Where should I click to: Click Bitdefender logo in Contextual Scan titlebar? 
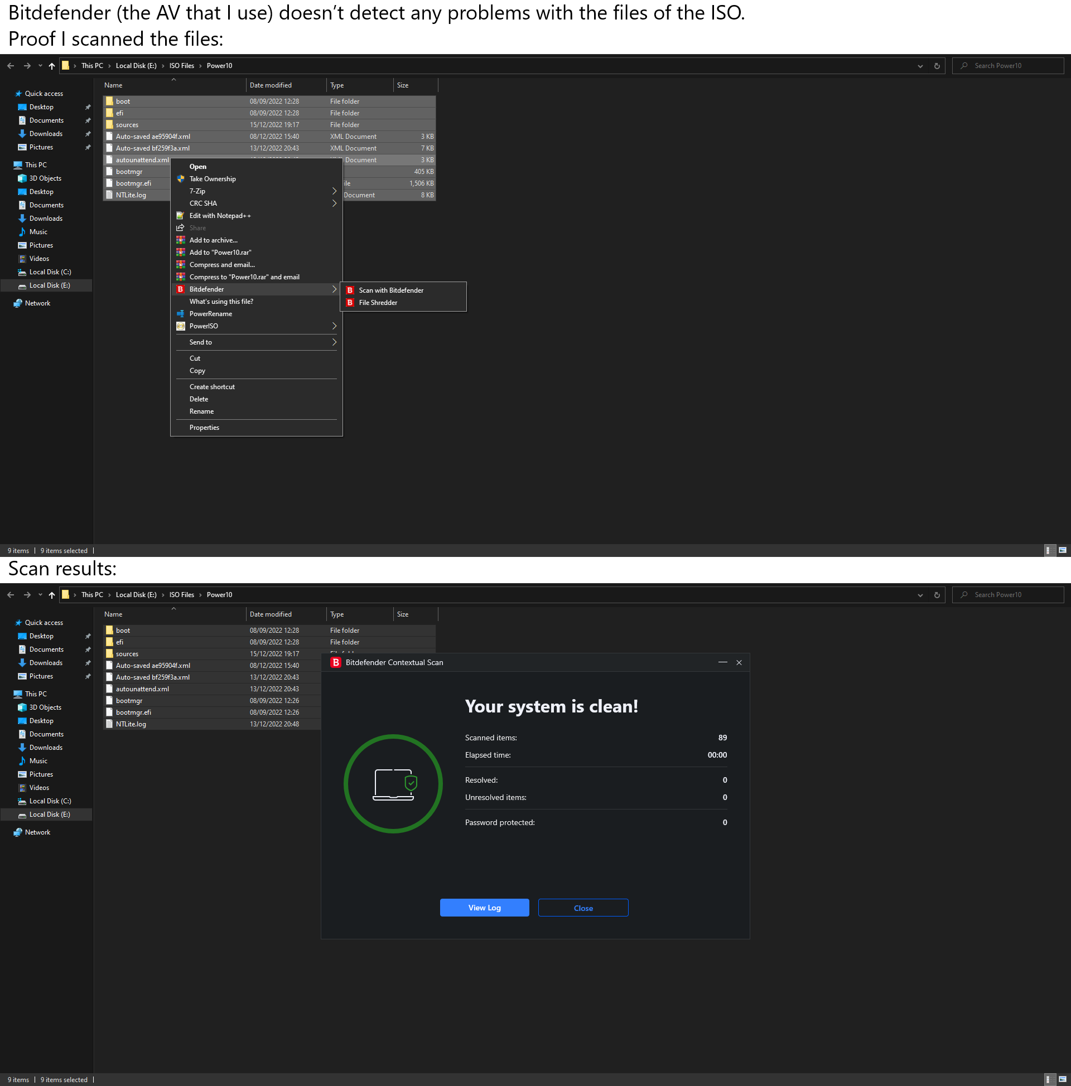click(336, 662)
